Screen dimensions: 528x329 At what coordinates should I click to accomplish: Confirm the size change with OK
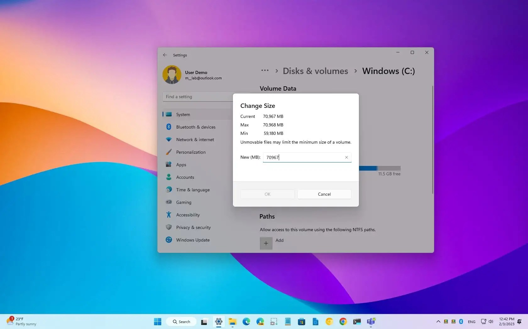267,194
